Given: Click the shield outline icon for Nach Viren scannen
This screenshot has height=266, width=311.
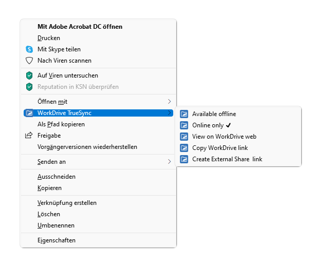Looking at the screenshot, I should 29,61.
